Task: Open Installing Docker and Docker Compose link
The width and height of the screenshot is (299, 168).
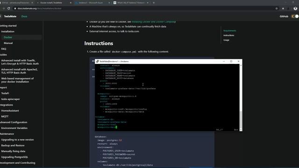Action: [x=154, y=22]
